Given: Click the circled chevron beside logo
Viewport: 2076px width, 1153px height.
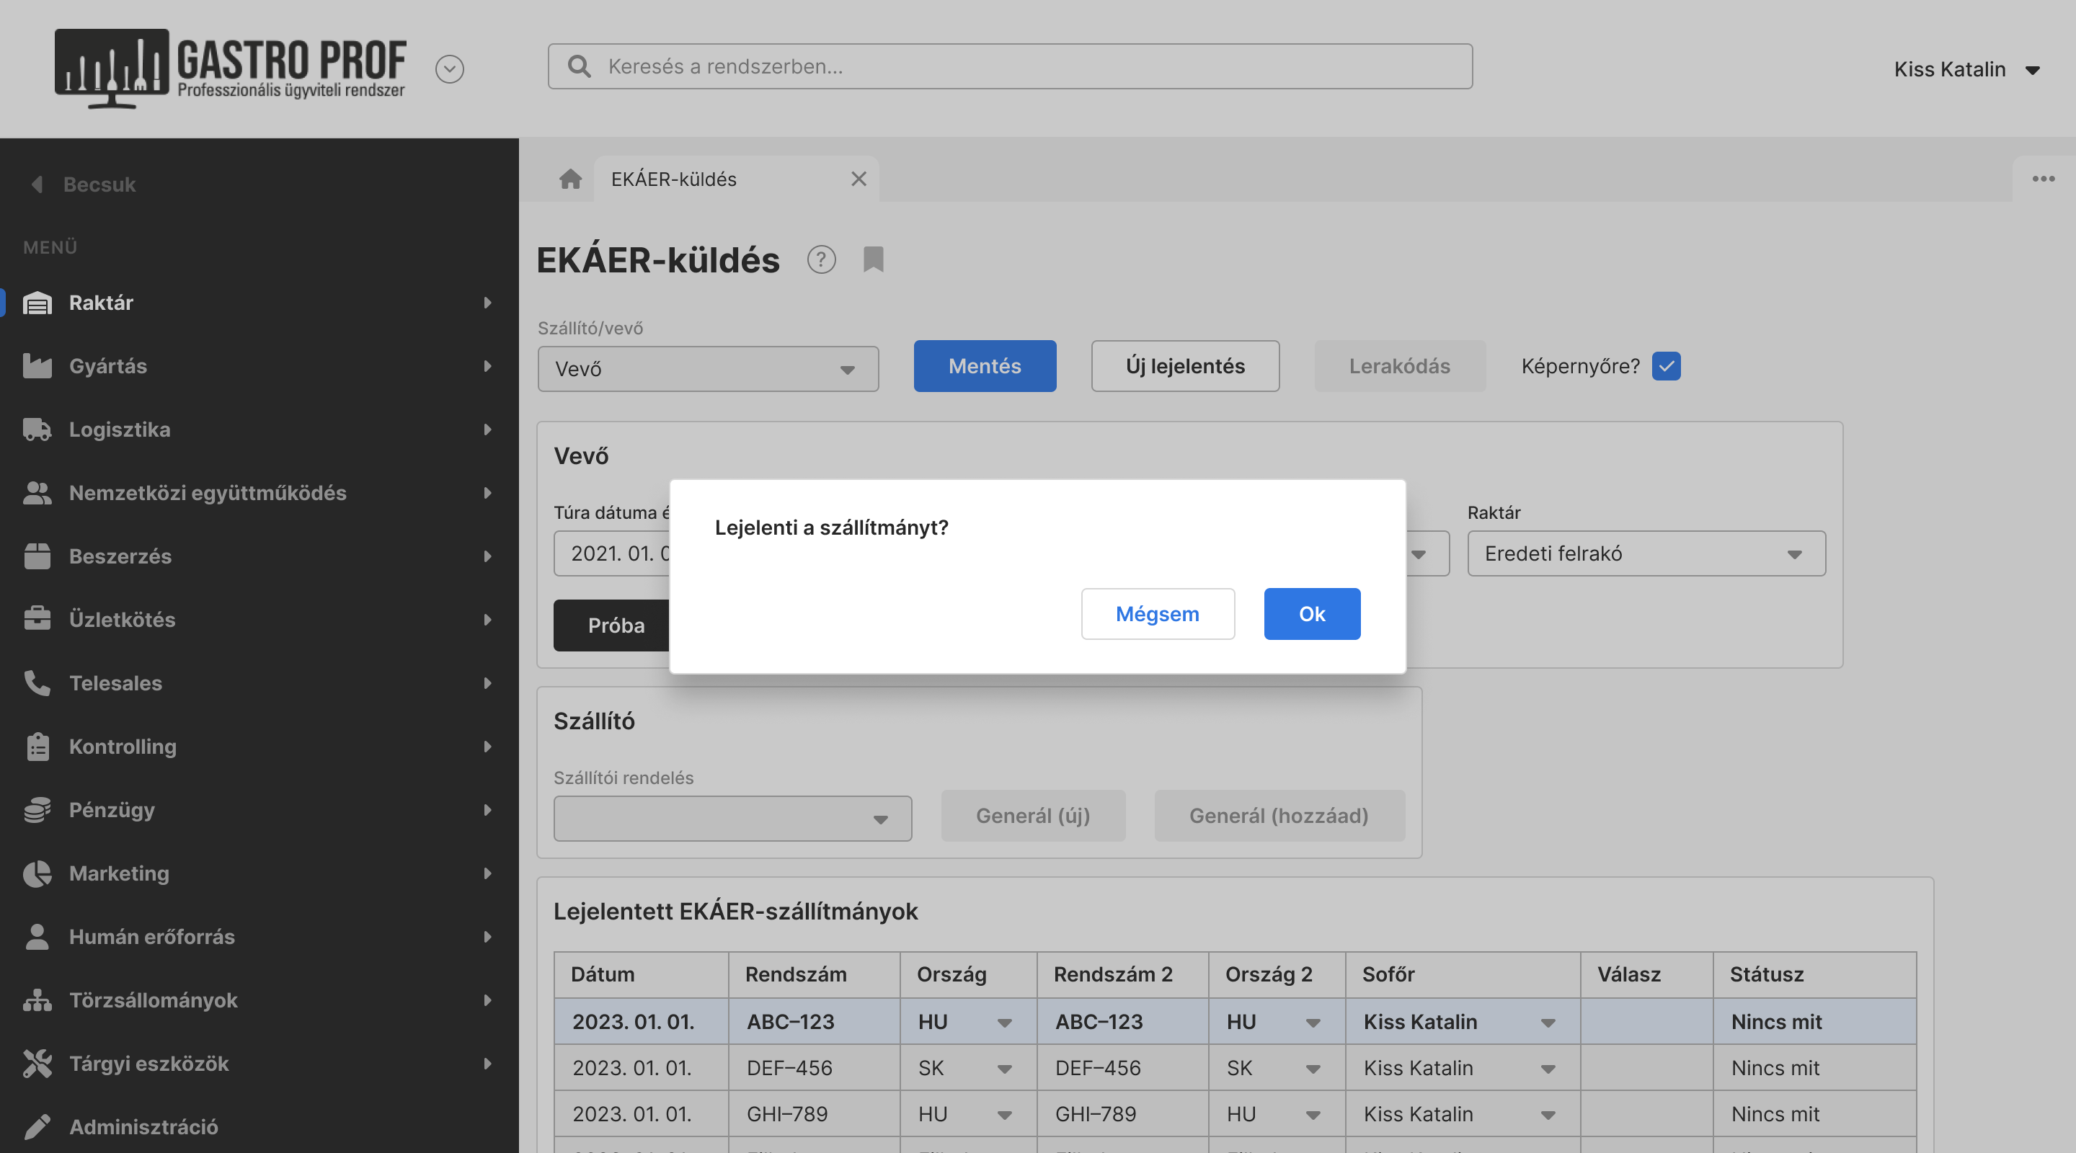Looking at the screenshot, I should [x=450, y=69].
